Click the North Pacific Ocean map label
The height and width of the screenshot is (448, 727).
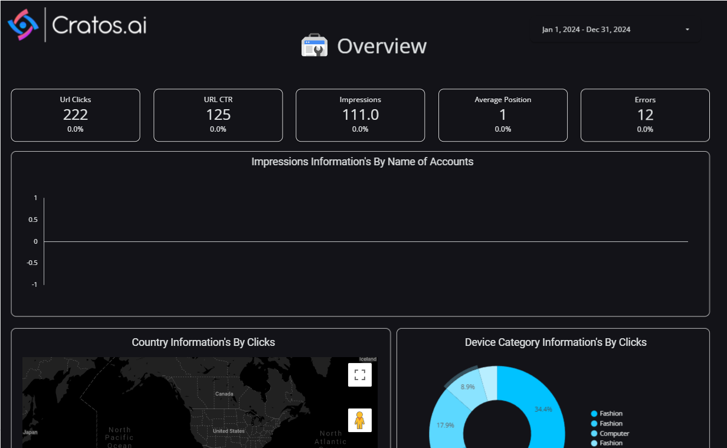120,437
